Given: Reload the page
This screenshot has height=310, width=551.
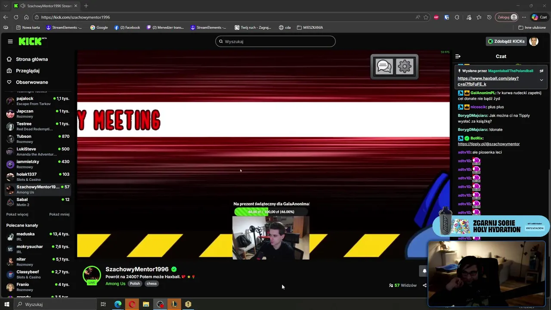Looking at the screenshot, I should [16, 17].
